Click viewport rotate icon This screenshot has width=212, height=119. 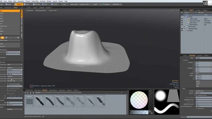(174, 10)
